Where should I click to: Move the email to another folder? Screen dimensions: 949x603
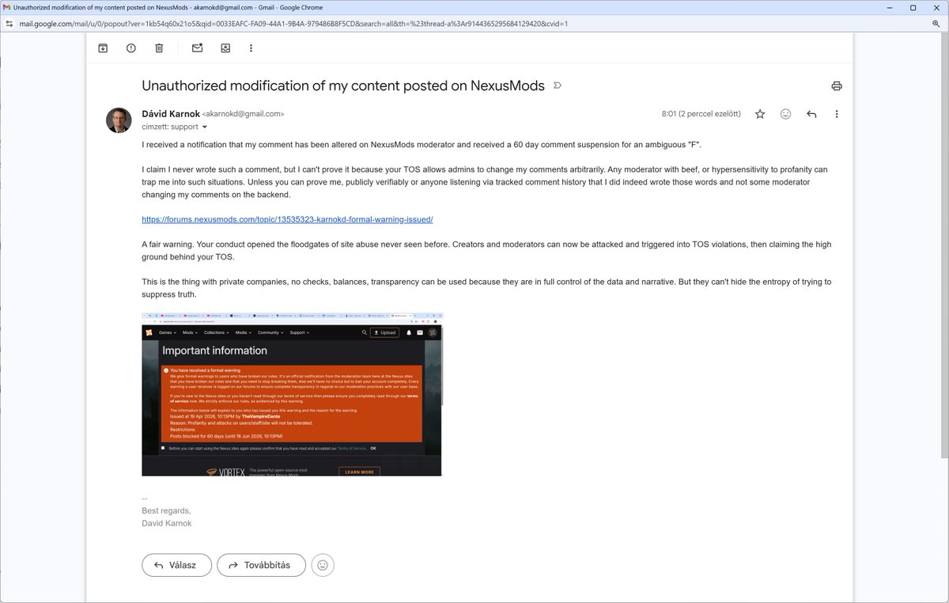[225, 48]
